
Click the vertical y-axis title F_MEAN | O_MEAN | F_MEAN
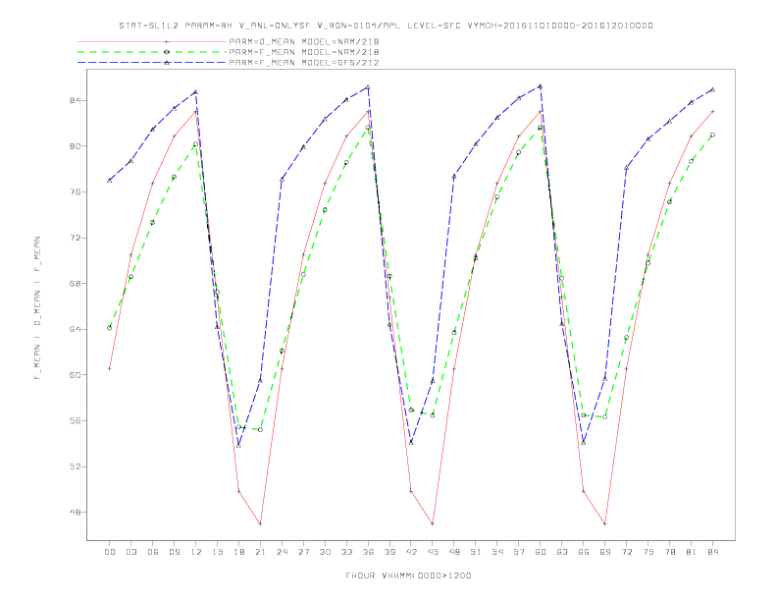[x=37, y=308]
